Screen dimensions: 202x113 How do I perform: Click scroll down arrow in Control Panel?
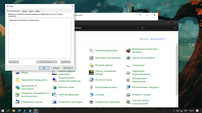pos(177,106)
